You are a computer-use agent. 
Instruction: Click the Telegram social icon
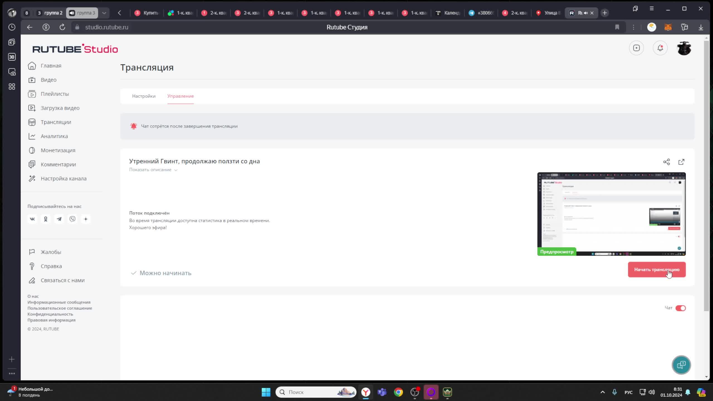(x=59, y=219)
